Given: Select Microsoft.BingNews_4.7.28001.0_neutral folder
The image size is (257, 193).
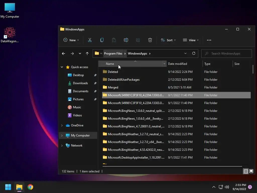Looking at the screenshot, I should click(x=176, y=126).
